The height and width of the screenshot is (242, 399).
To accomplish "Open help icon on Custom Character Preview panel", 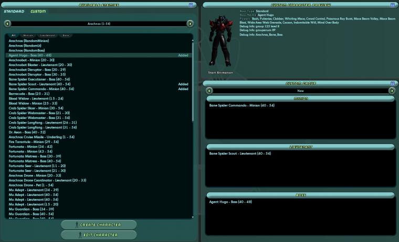I will (392, 5).
